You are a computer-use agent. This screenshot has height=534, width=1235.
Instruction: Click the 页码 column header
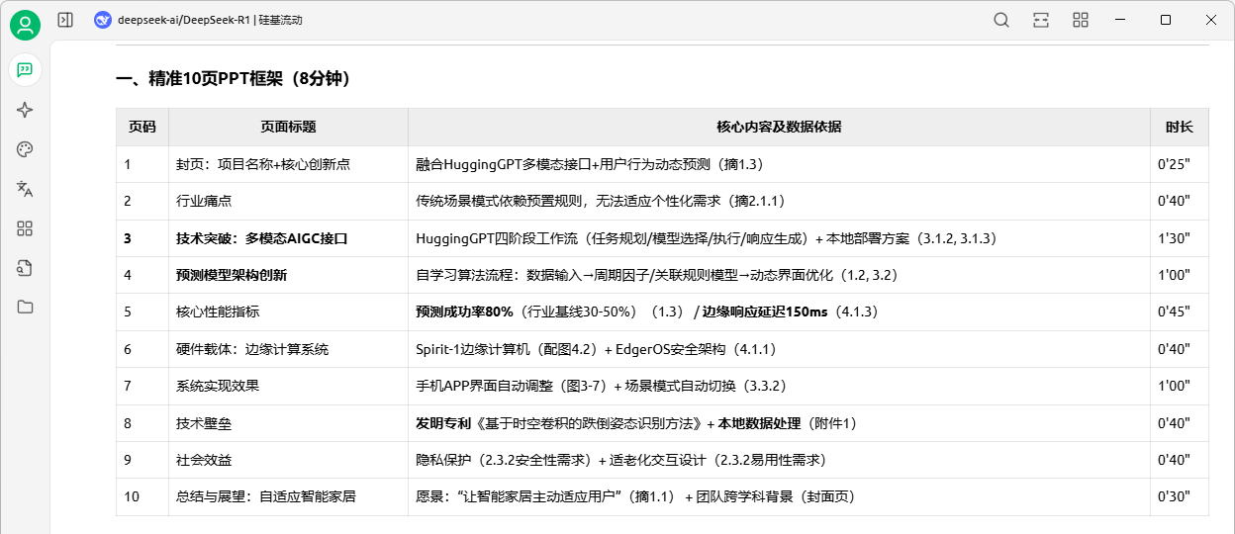coord(142,127)
